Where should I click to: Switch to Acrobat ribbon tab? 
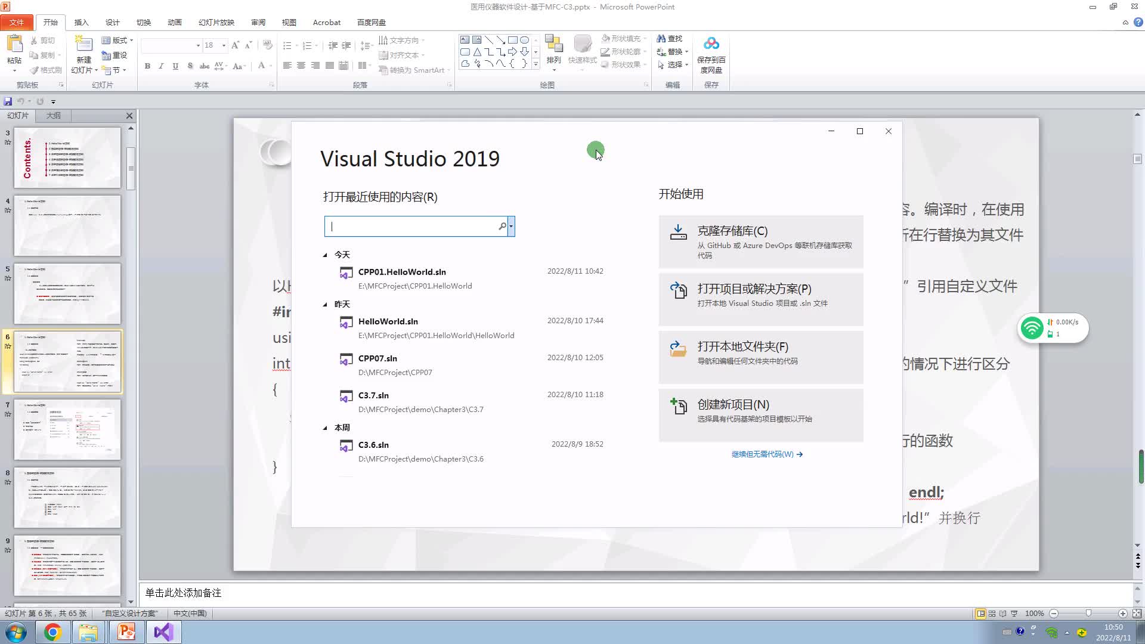(x=326, y=22)
